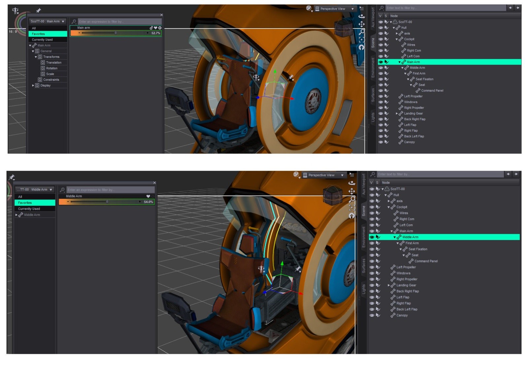The height and width of the screenshot is (373, 528).
Task: Click pan arrows icon in top viewport
Action: coord(362,24)
